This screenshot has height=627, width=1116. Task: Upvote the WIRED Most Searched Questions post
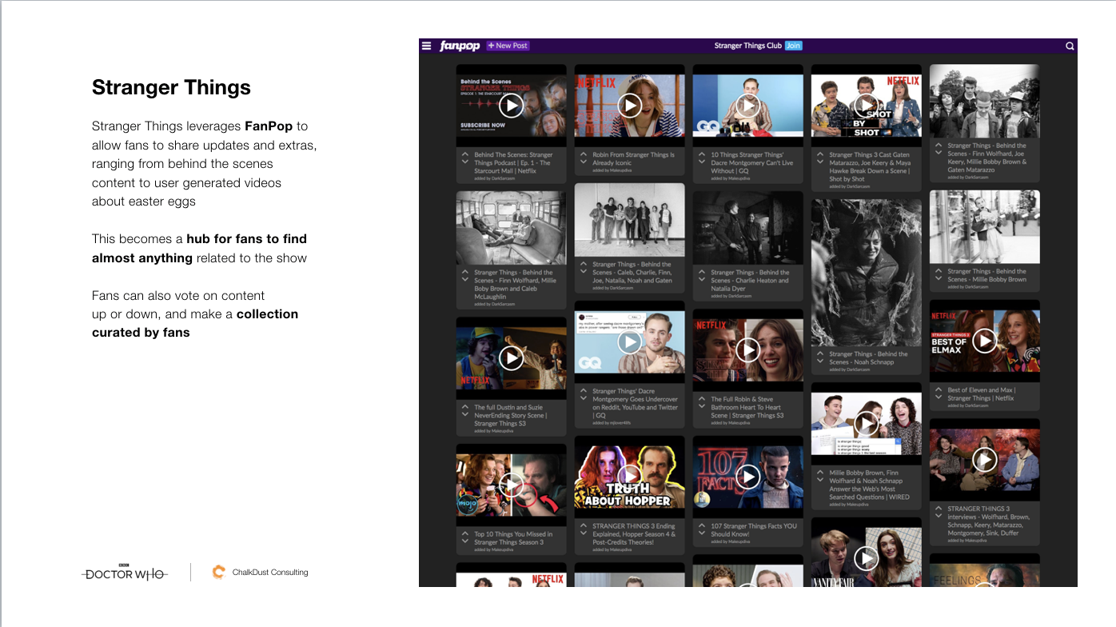point(820,471)
